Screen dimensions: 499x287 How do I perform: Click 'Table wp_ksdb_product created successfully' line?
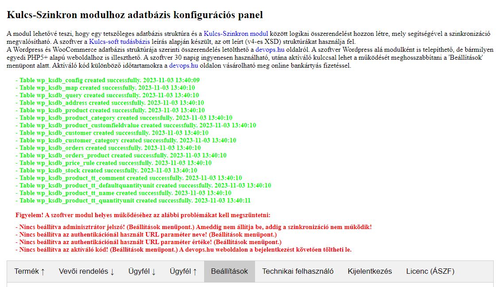click(x=110, y=110)
